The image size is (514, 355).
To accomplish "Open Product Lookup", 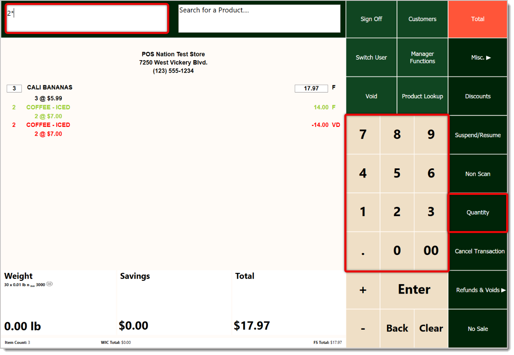I will 422,96.
